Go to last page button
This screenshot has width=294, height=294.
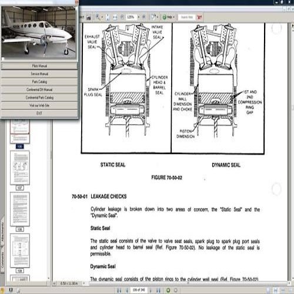(x=158, y=290)
